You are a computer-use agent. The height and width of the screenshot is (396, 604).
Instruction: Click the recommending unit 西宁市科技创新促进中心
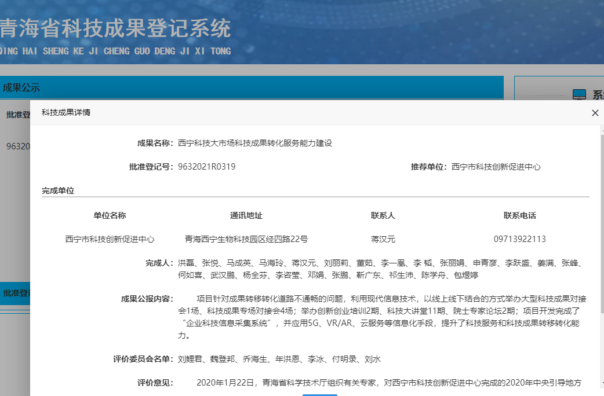coord(496,167)
